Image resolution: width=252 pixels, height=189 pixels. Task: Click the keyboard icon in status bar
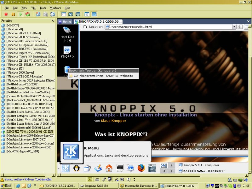point(97,179)
